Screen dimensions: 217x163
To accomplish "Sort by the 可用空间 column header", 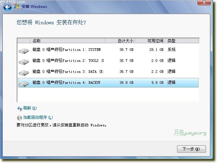I will [150, 41].
